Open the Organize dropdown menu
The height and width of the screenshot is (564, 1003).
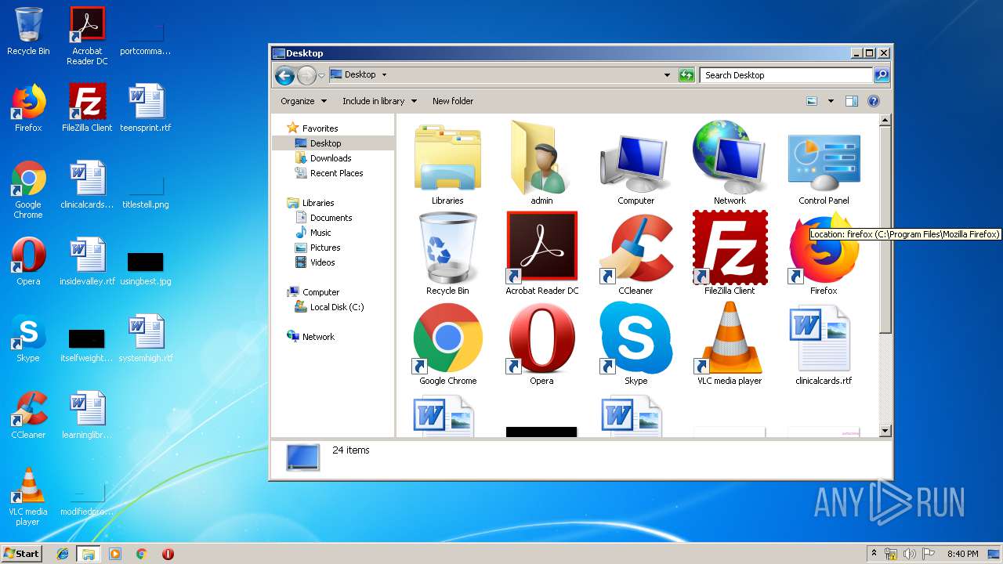click(x=302, y=101)
